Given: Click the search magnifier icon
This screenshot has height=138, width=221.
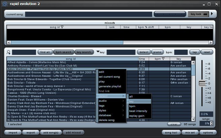Looking at the screenshot, I should (x=8, y=52).
